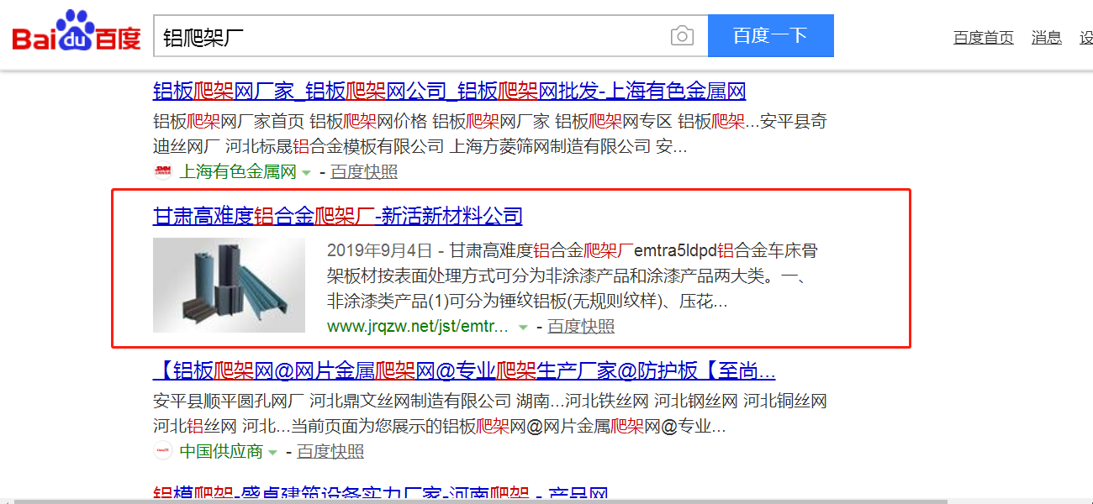Open 百度首页 from the top bar

coord(983,38)
